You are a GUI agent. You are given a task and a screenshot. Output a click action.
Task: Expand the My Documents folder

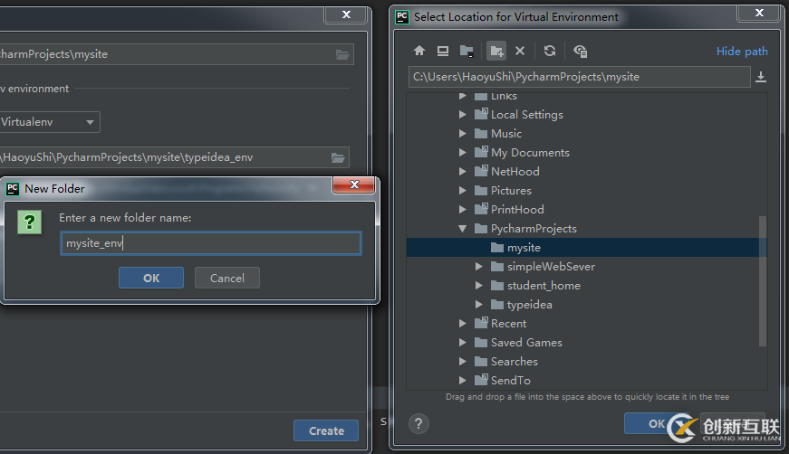tap(462, 153)
